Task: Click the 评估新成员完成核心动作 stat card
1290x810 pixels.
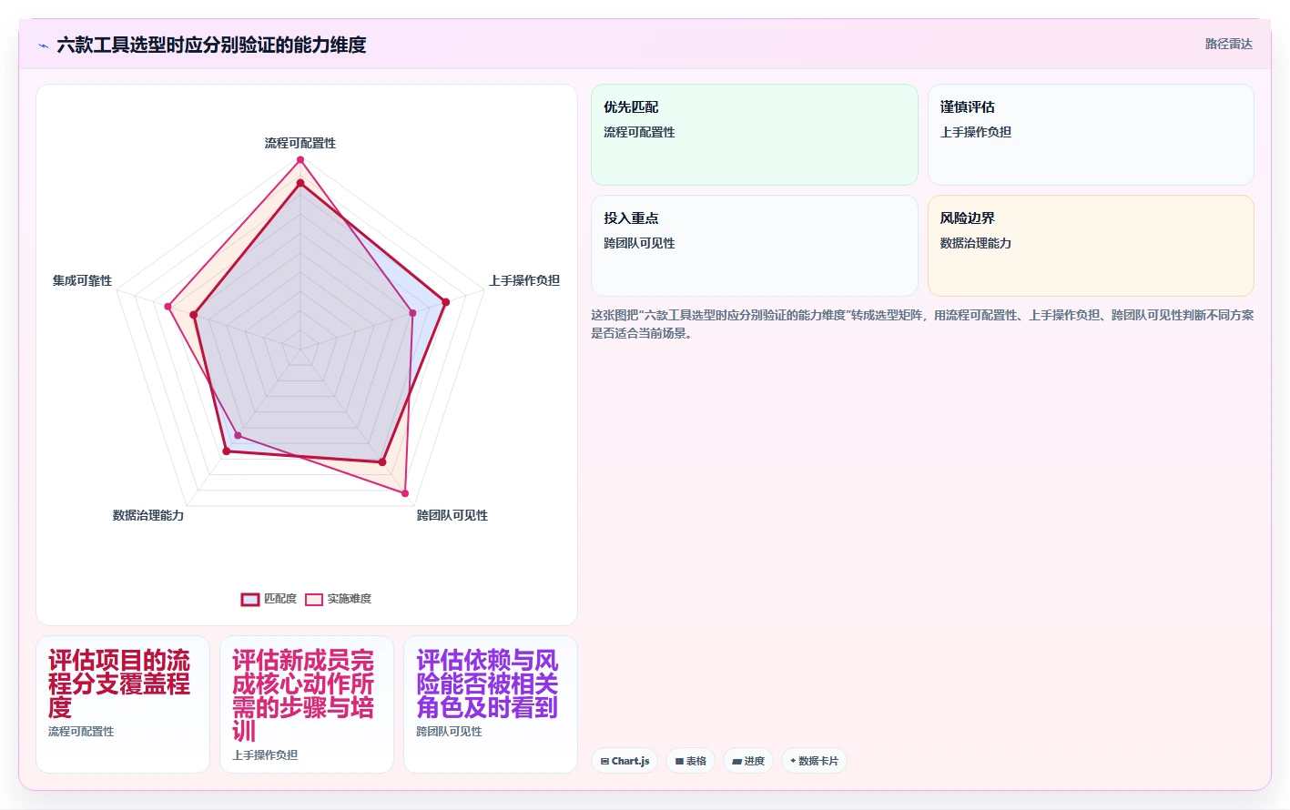Action: click(x=307, y=704)
